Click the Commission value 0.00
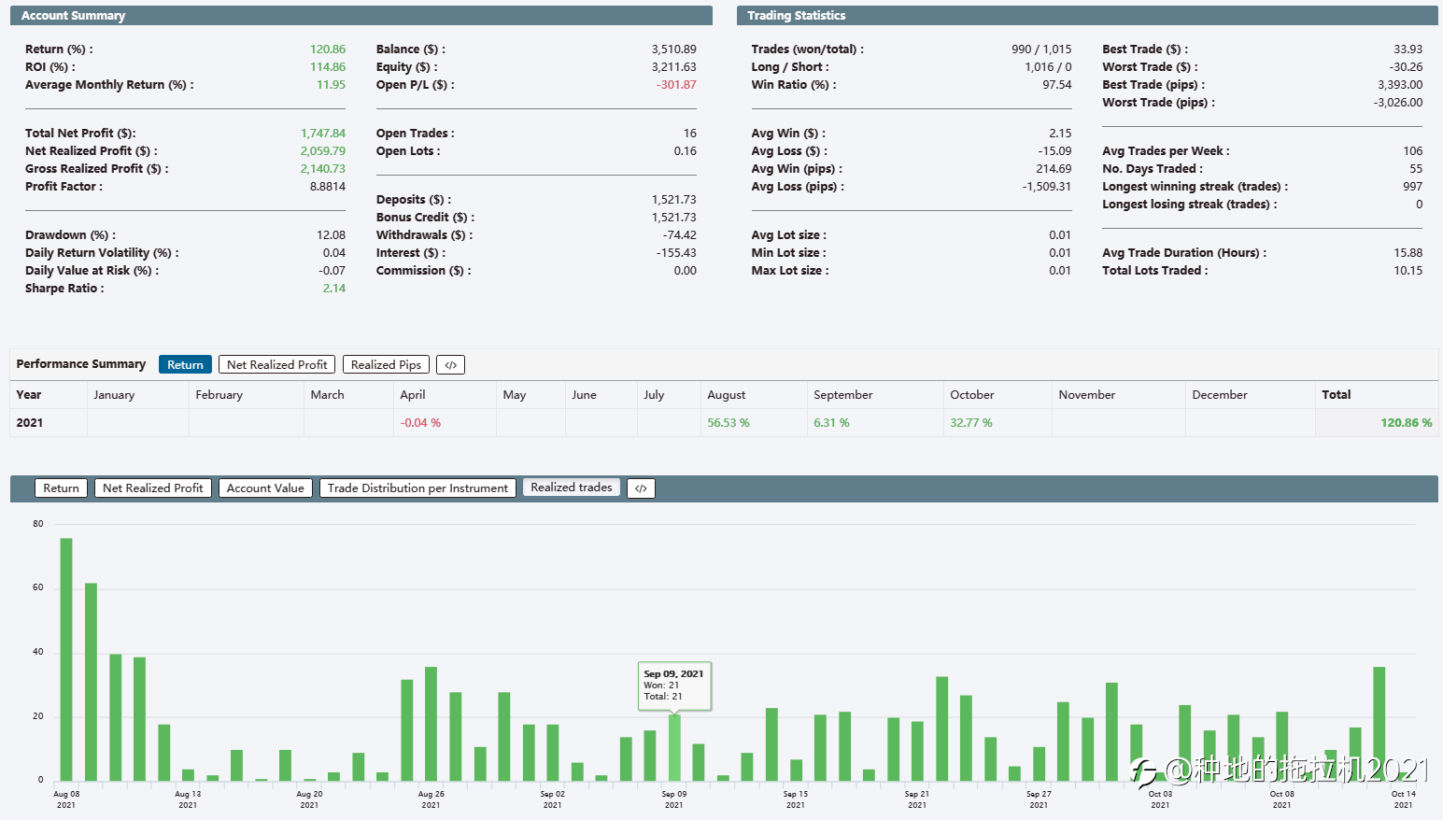 (x=686, y=271)
